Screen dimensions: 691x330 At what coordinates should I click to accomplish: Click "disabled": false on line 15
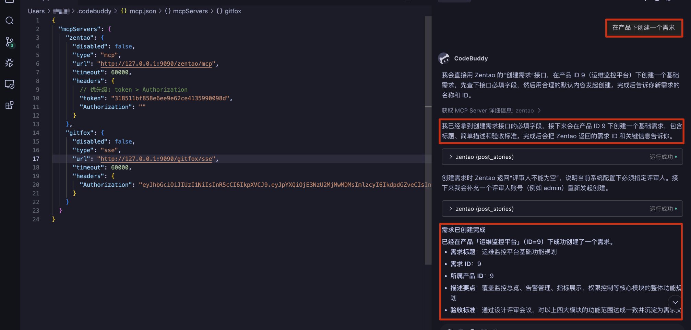(x=104, y=141)
